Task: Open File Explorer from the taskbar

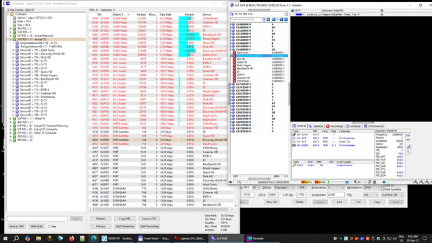Action: [x=38, y=238]
